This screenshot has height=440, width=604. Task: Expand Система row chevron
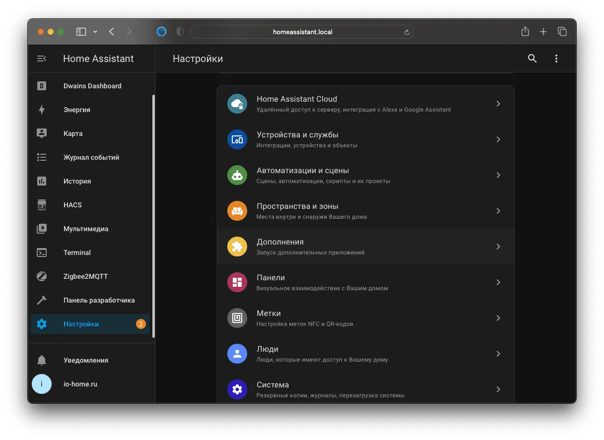498,389
